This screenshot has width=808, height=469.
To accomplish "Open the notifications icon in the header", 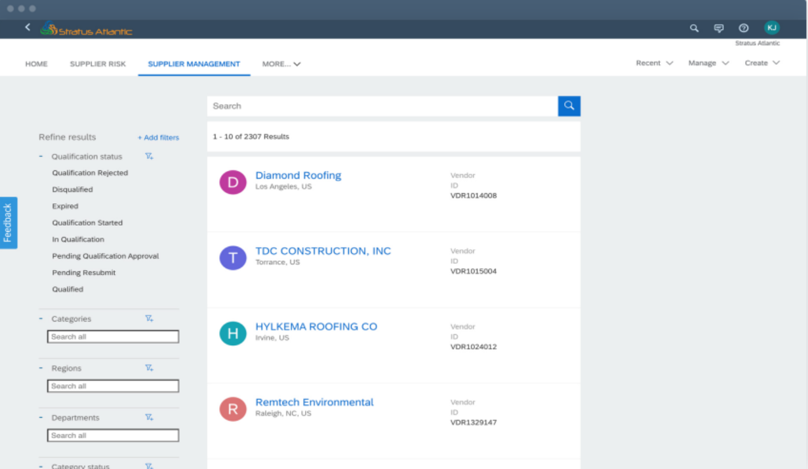I will [x=718, y=28].
